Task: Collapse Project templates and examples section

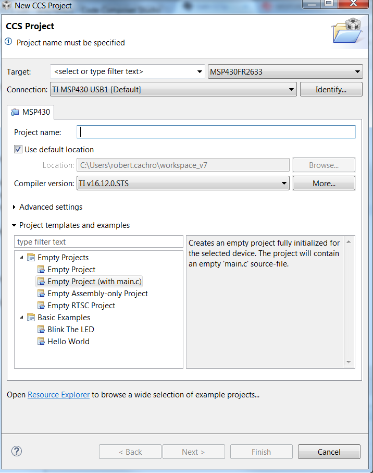Action: pyautogui.click(x=14, y=225)
